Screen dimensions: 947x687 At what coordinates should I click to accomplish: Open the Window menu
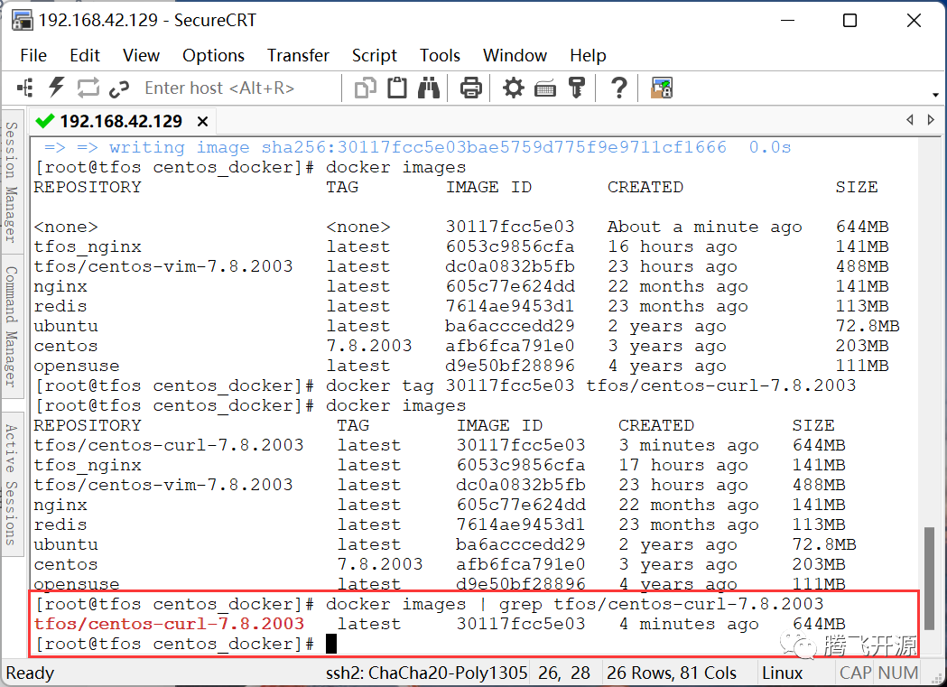(515, 56)
